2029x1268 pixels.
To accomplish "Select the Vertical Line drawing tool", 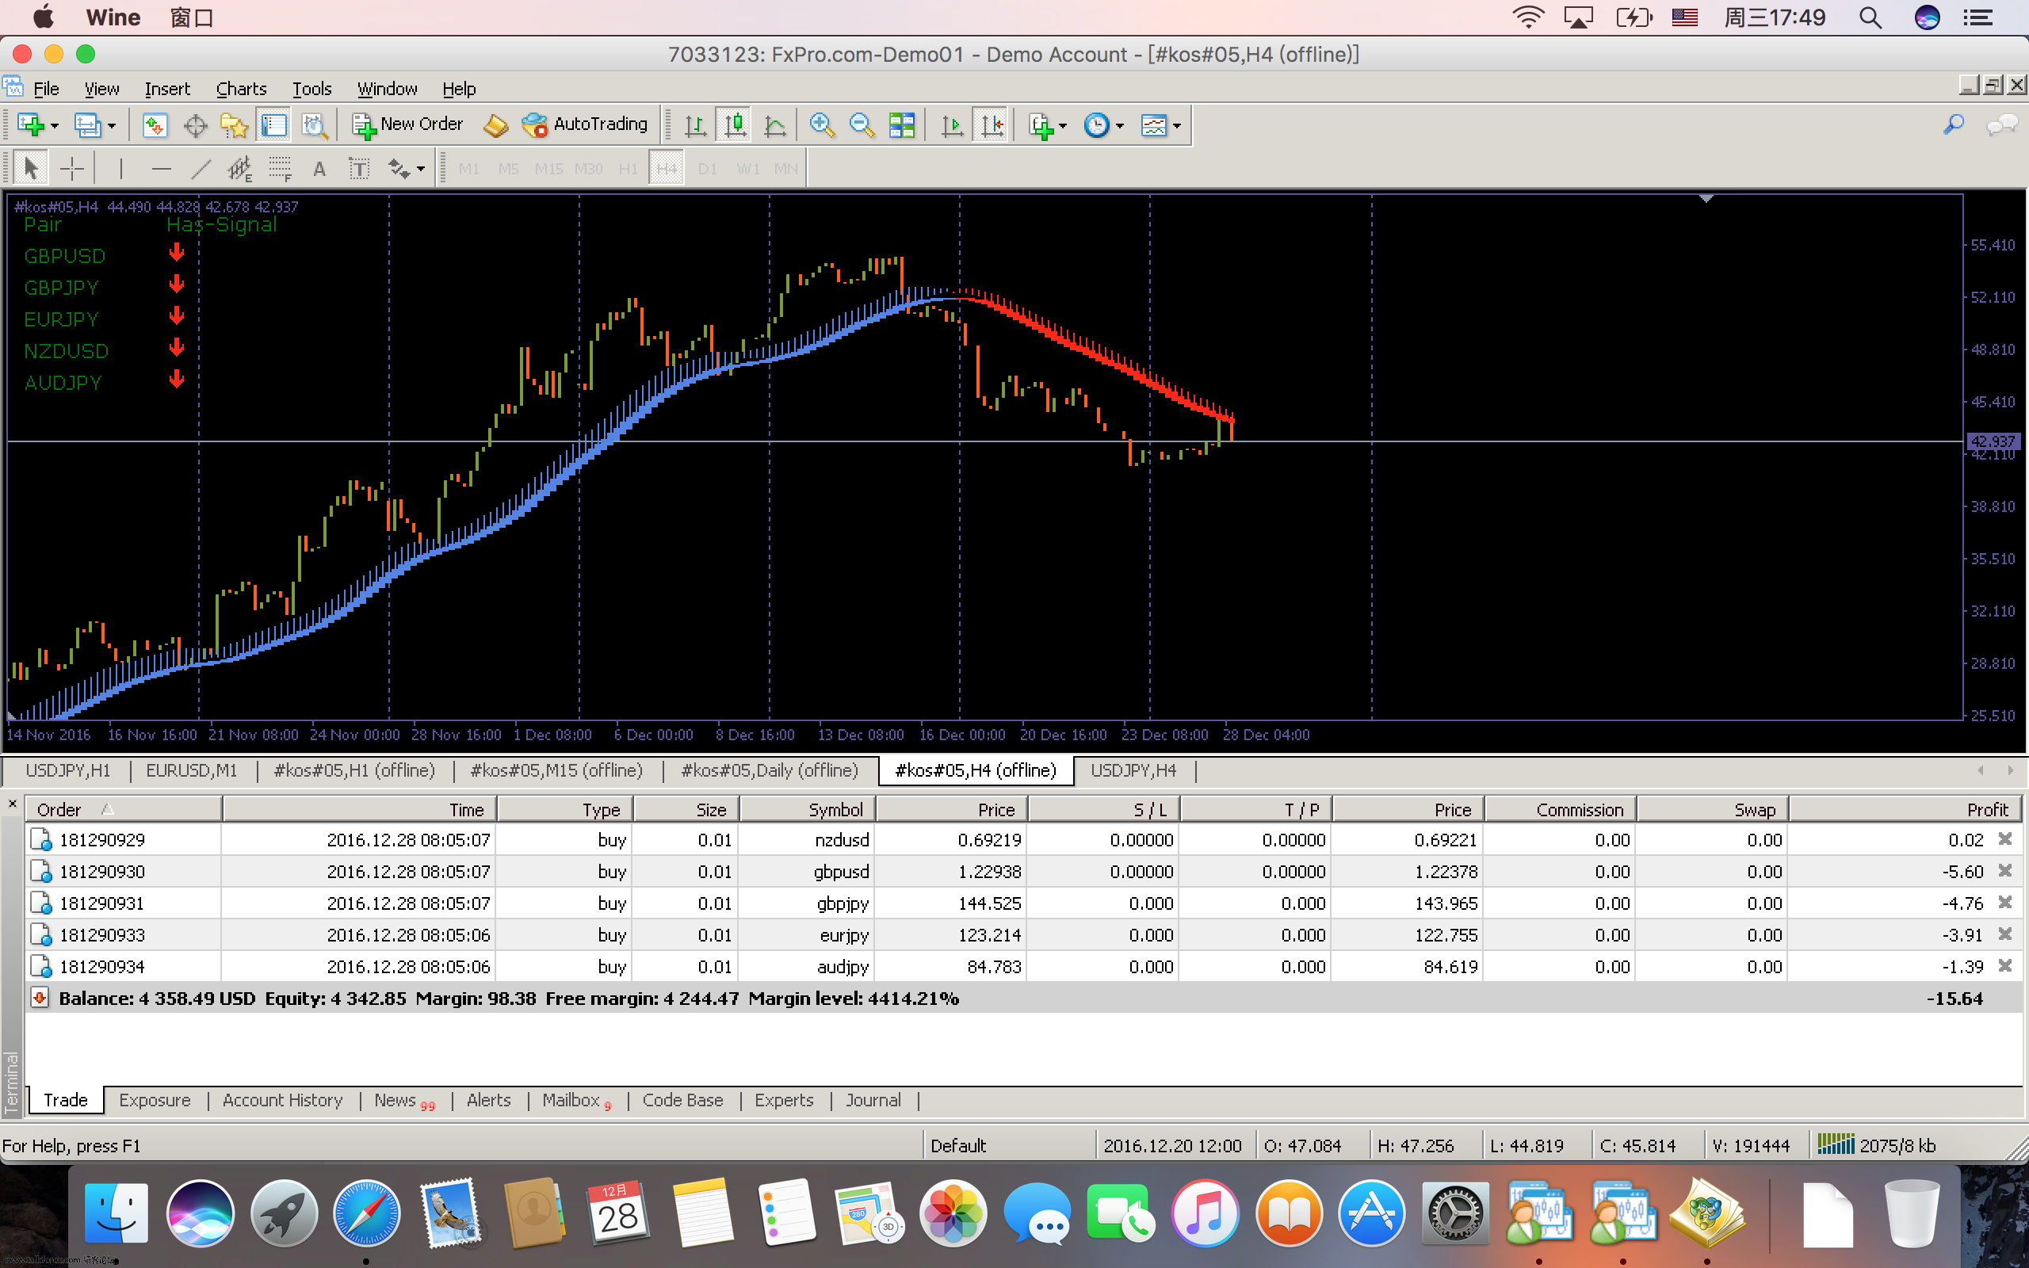I will [x=120, y=169].
